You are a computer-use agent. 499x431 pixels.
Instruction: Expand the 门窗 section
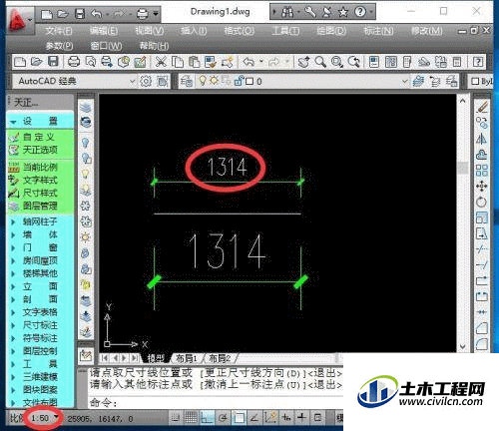pyautogui.click(x=13, y=247)
